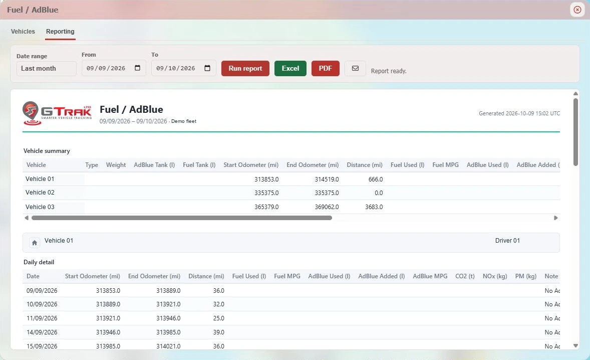Screen dimensions: 590x360
Task: Click the 314519.0 end odometer value
Action: pyautogui.click(x=327, y=179)
